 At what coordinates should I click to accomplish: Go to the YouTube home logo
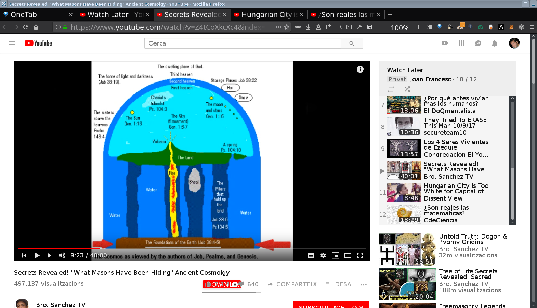[38, 43]
